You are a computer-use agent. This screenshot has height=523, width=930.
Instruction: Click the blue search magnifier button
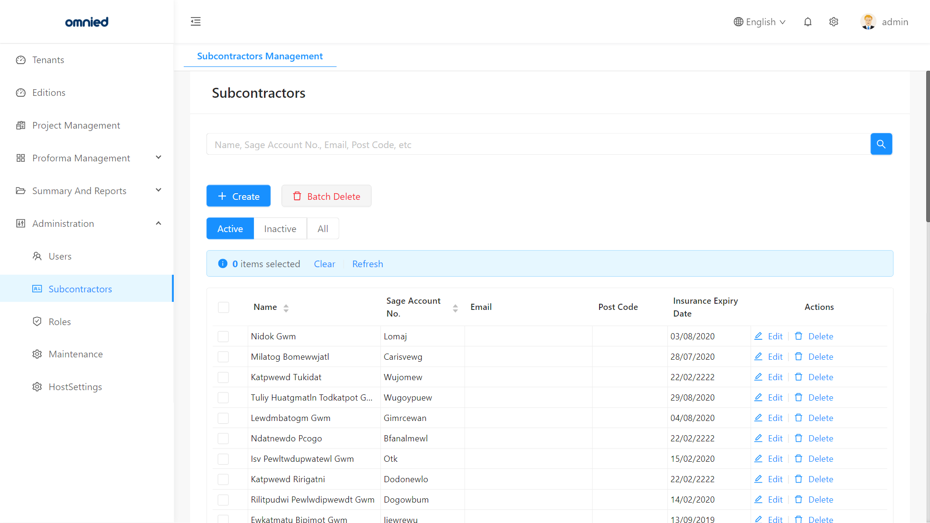point(881,144)
